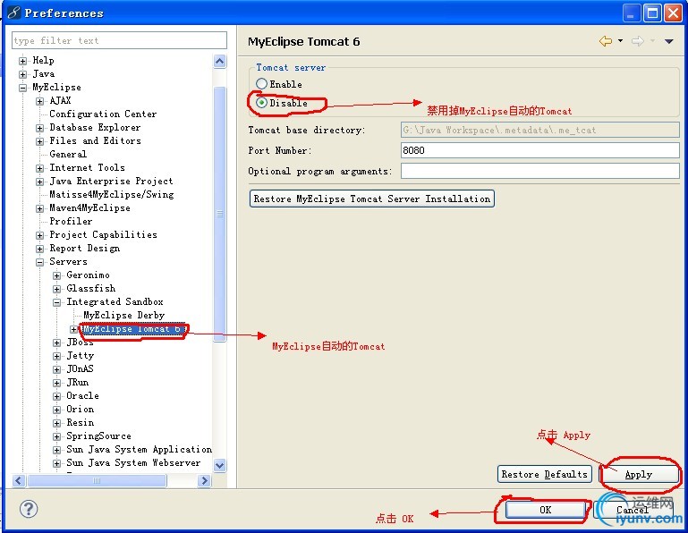This screenshot has width=688, height=533.
Task: Expand the Resin server node
Action: pyautogui.click(x=56, y=423)
